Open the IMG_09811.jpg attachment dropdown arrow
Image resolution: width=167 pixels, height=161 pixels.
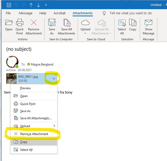click(x=54, y=78)
